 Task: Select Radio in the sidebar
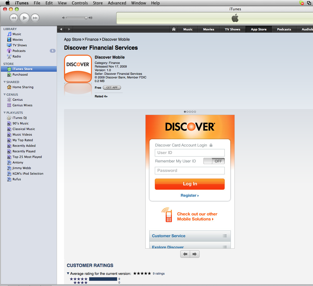point(16,56)
